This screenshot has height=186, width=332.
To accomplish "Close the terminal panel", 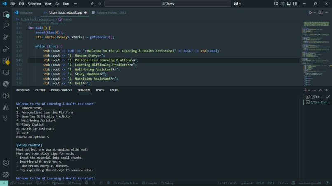I will (327, 90).
